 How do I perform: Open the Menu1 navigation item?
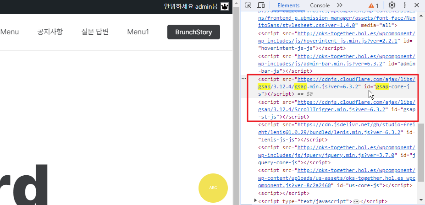pyautogui.click(x=138, y=32)
